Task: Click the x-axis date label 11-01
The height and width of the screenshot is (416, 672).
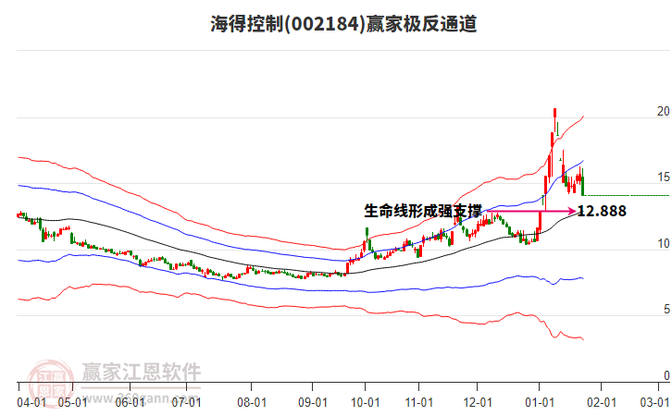Action: pos(418,403)
